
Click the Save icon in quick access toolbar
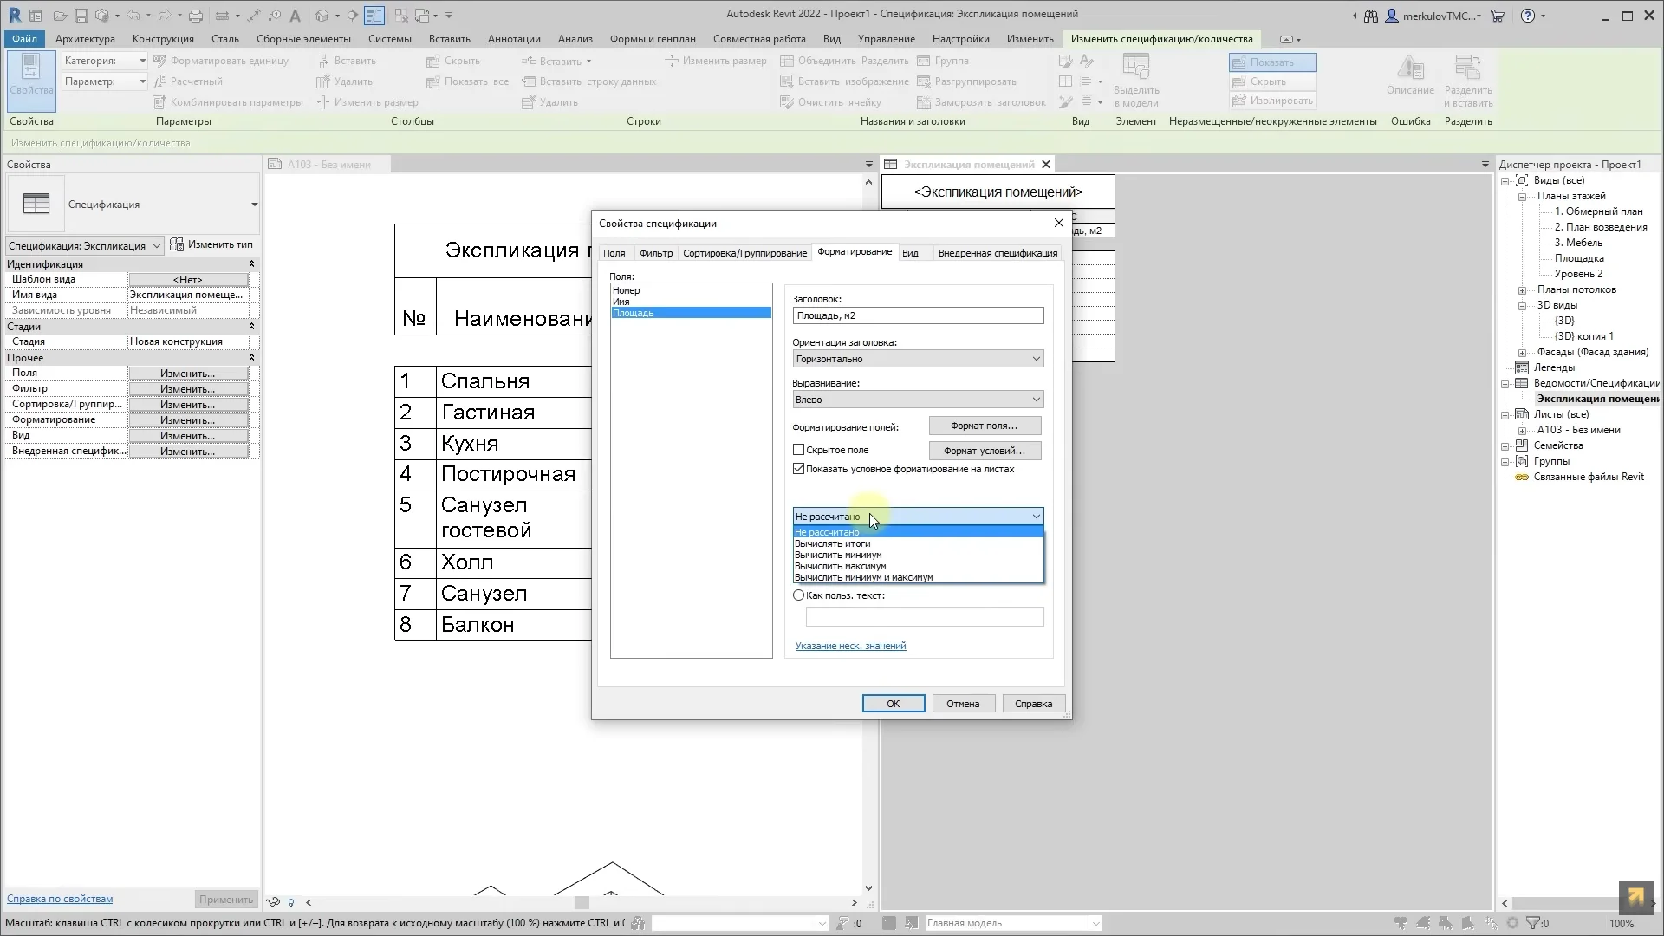click(81, 16)
